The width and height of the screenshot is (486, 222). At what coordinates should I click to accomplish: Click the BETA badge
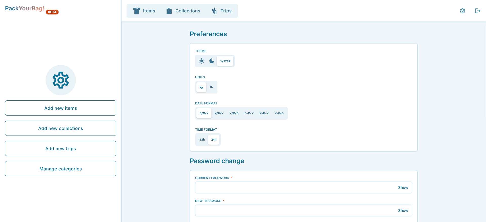(52, 12)
